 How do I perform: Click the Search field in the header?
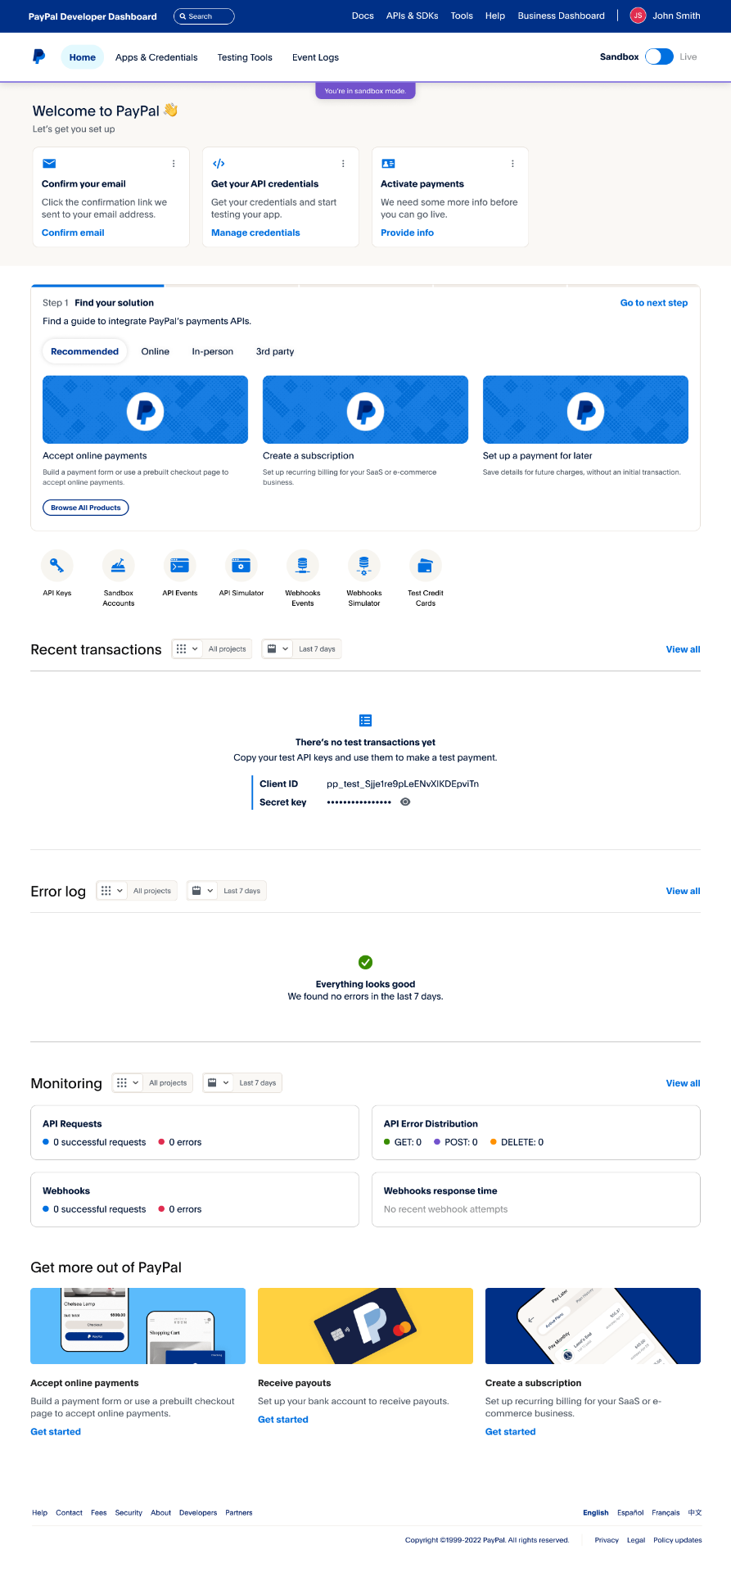pos(204,16)
